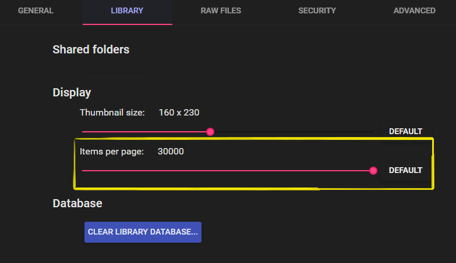Click the Thumbnail size label
456x263 pixels.
point(112,112)
